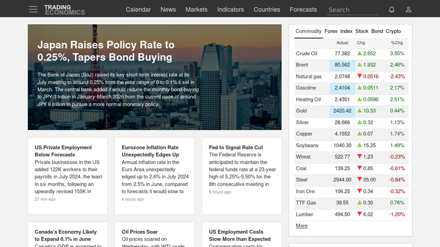Open the Brent commodity link
Viewport: 440px width, 247px height.
pyautogui.click(x=301, y=65)
